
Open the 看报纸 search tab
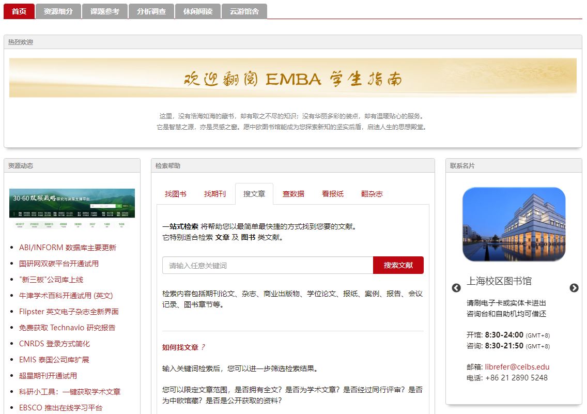click(333, 194)
